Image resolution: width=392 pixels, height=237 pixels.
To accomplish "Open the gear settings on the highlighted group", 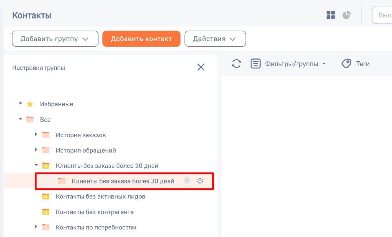I will 200,180.
